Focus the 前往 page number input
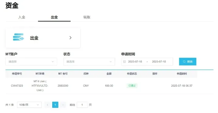 (82, 105)
